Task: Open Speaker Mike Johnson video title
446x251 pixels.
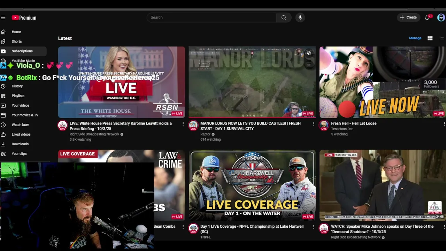Action: tap(382, 229)
